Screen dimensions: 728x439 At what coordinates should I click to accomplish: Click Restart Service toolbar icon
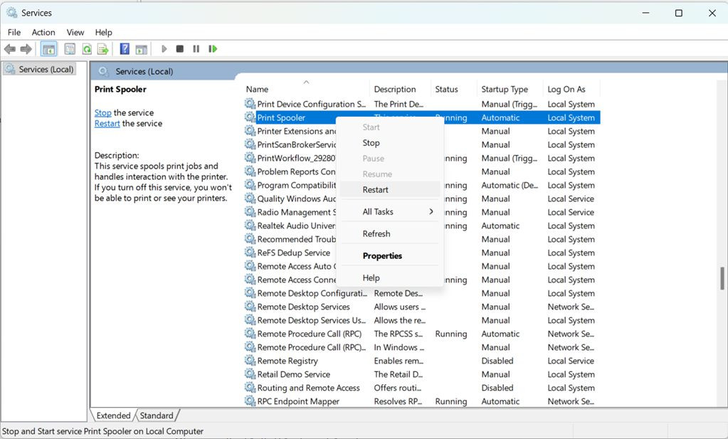tap(213, 48)
